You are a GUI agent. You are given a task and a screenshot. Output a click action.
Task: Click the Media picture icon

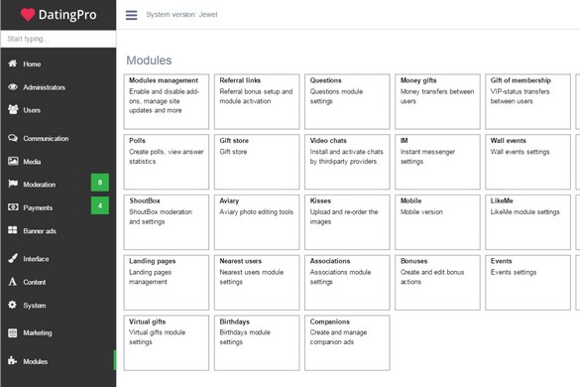(x=13, y=161)
